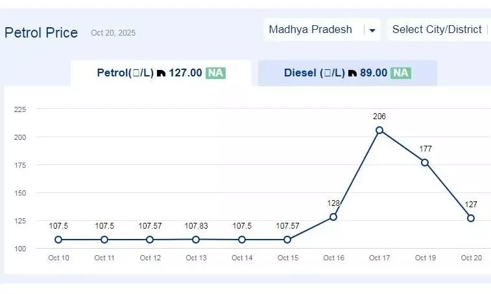Screen dimensions: 491x294
Task: Select the Oct 19 data point at 177
Action: [x=425, y=163]
